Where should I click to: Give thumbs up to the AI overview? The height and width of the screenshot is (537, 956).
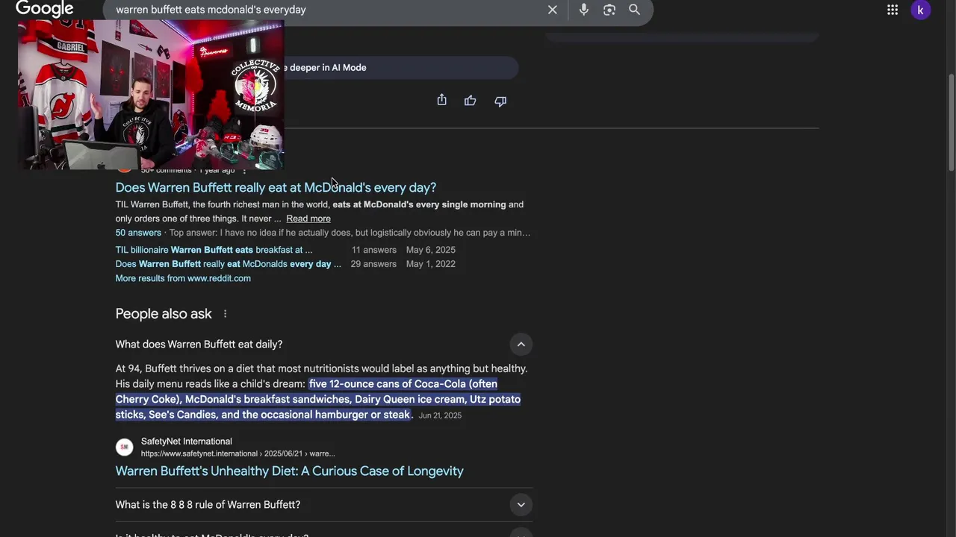(x=470, y=100)
